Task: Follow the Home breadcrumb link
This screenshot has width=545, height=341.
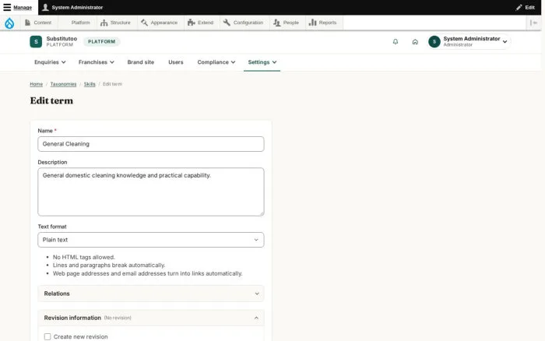Action: pyautogui.click(x=36, y=84)
